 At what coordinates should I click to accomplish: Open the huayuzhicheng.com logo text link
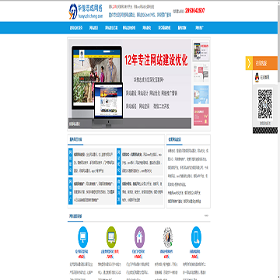click(x=90, y=16)
